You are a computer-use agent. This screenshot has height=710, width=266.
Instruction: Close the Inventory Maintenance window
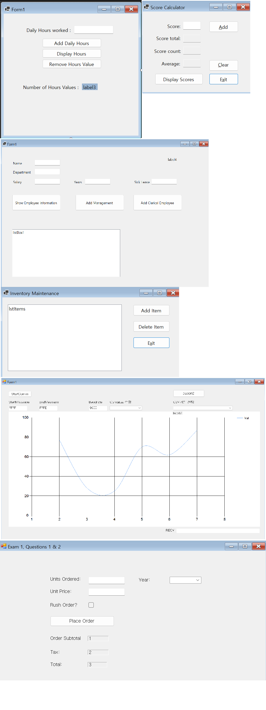[x=173, y=293]
